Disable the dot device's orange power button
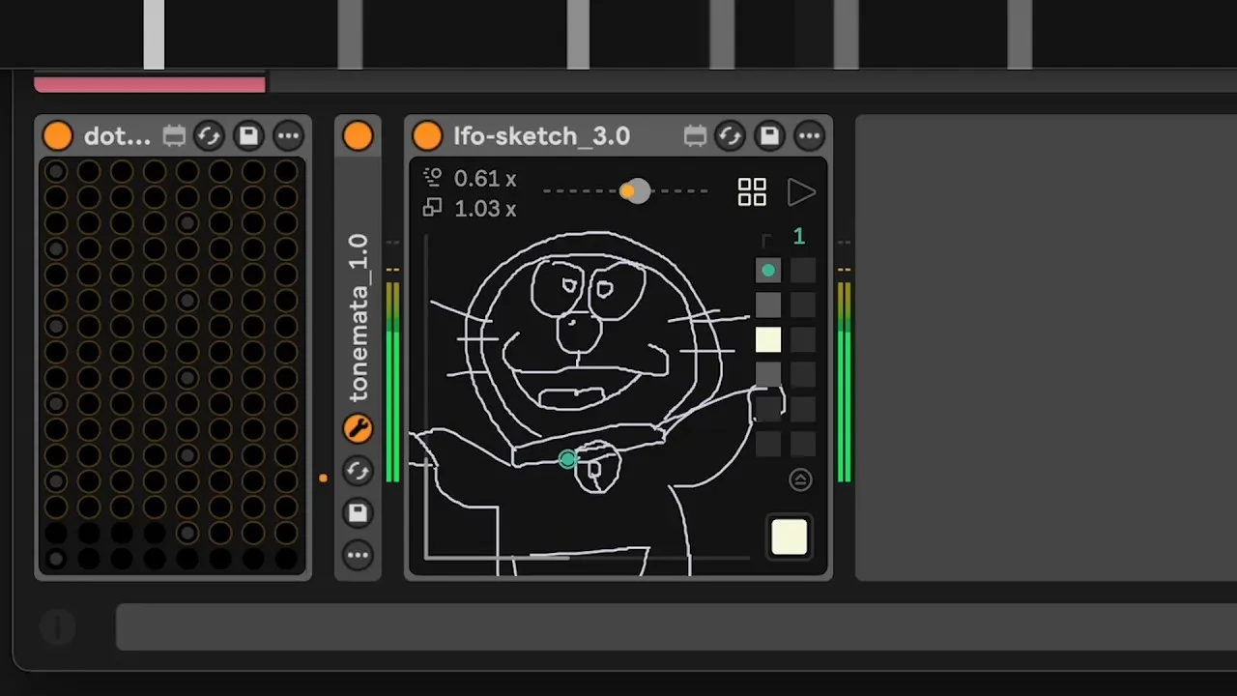The width and height of the screenshot is (1237, 696). point(57,136)
